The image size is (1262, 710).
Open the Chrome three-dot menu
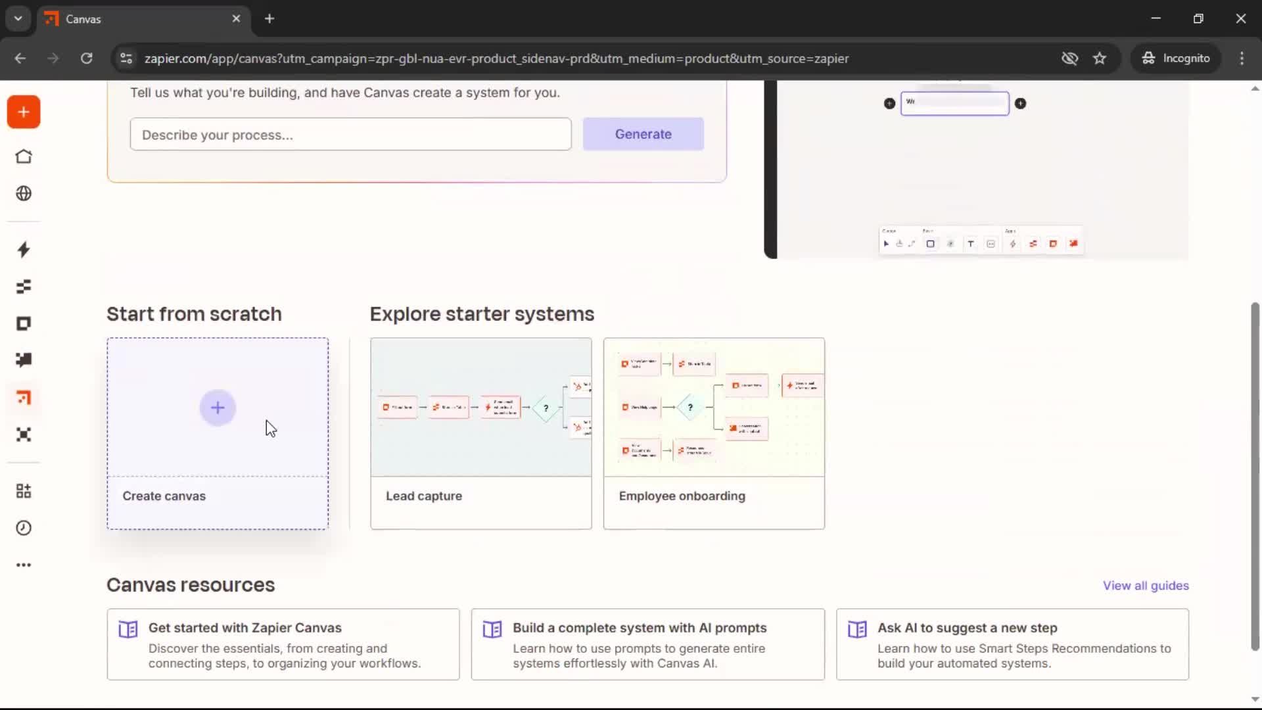(1242, 59)
